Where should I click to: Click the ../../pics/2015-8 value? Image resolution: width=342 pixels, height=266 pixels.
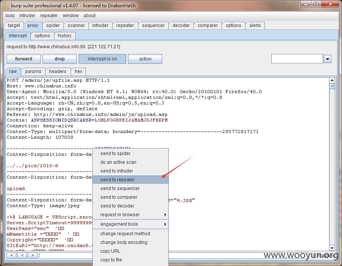[x=32, y=166]
